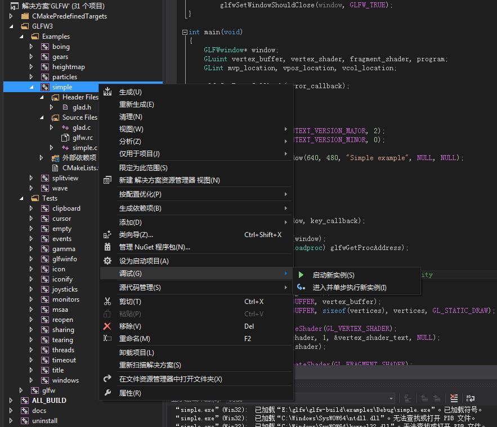The height and width of the screenshot is (427, 497).
Task: Click the Examples folder icon
Action: pyautogui.click(x=35, y=37)
